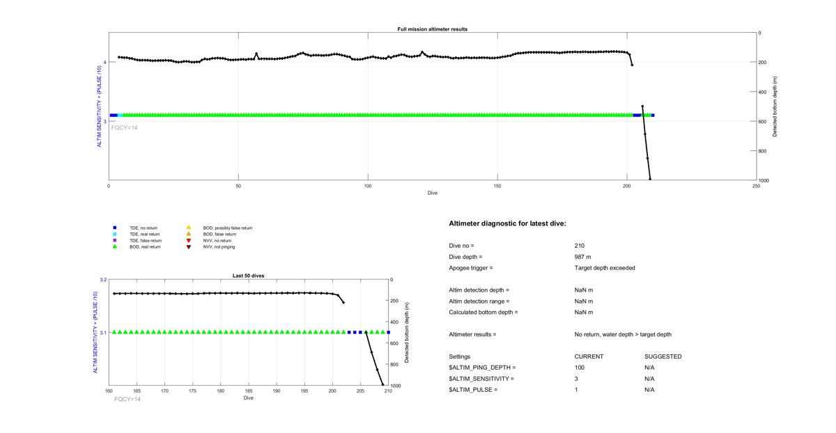Click the bottom depth spike near dive 57
Screen dimensions: 836x433
pyautogui.click(x=256, y=54)
